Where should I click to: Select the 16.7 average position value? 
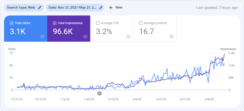(x=146, y=32)
